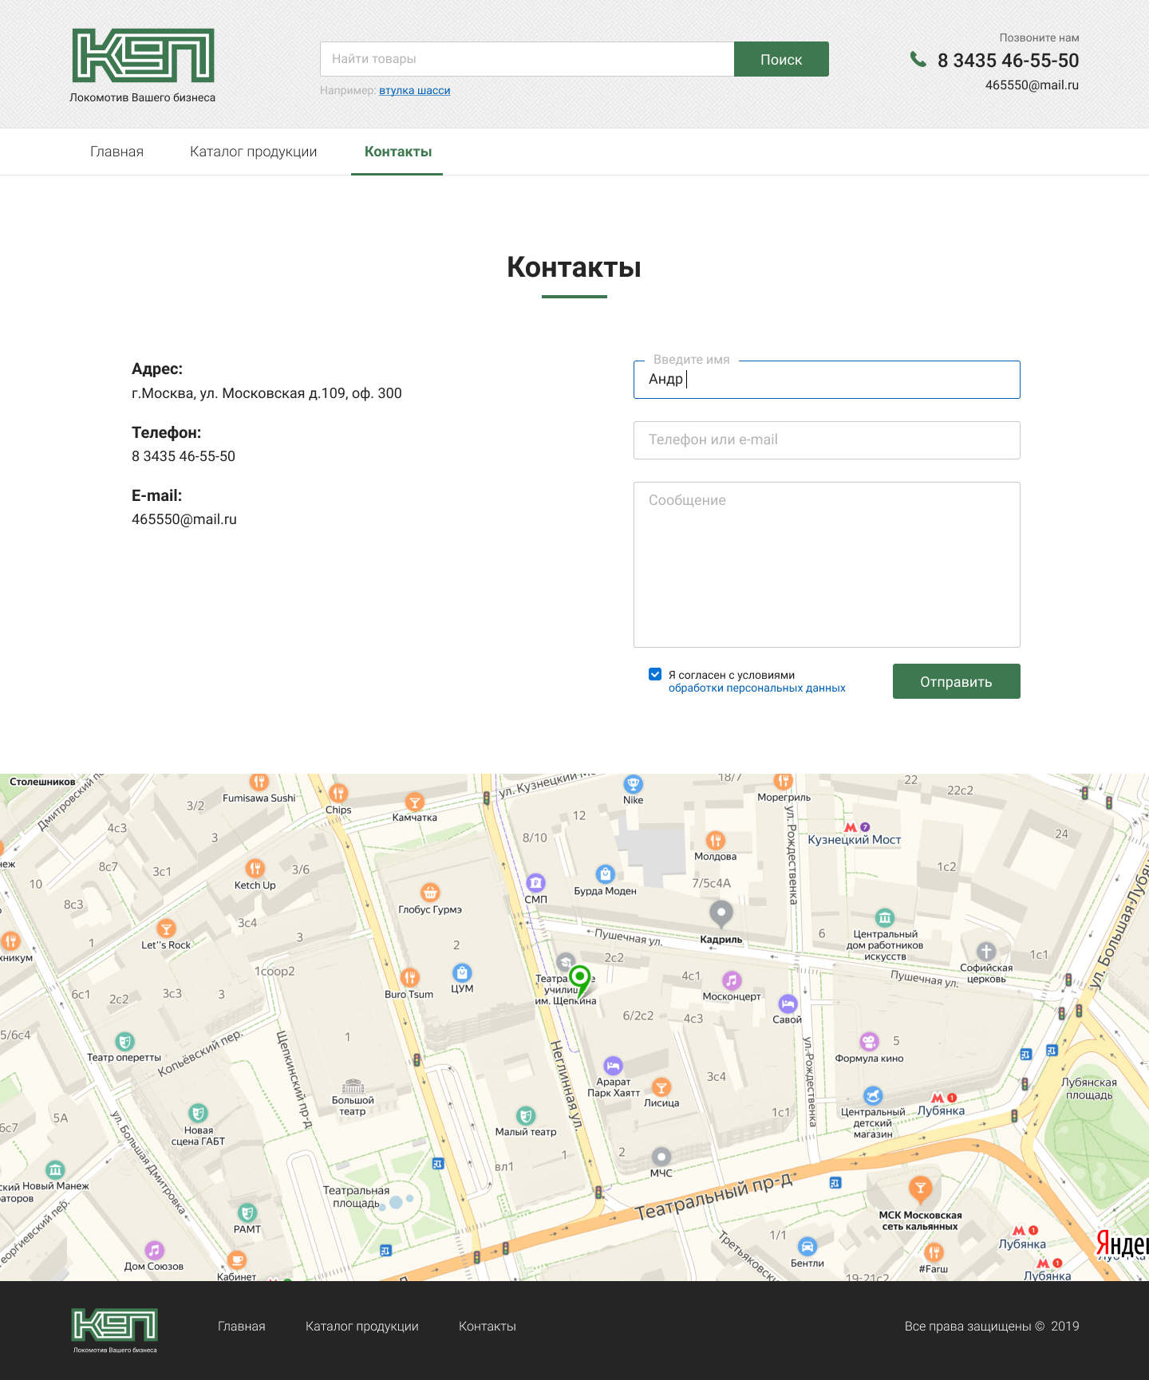Go to Главная in the top menu
This screenshot has height=1380, width=1149.
click(116, 152)
